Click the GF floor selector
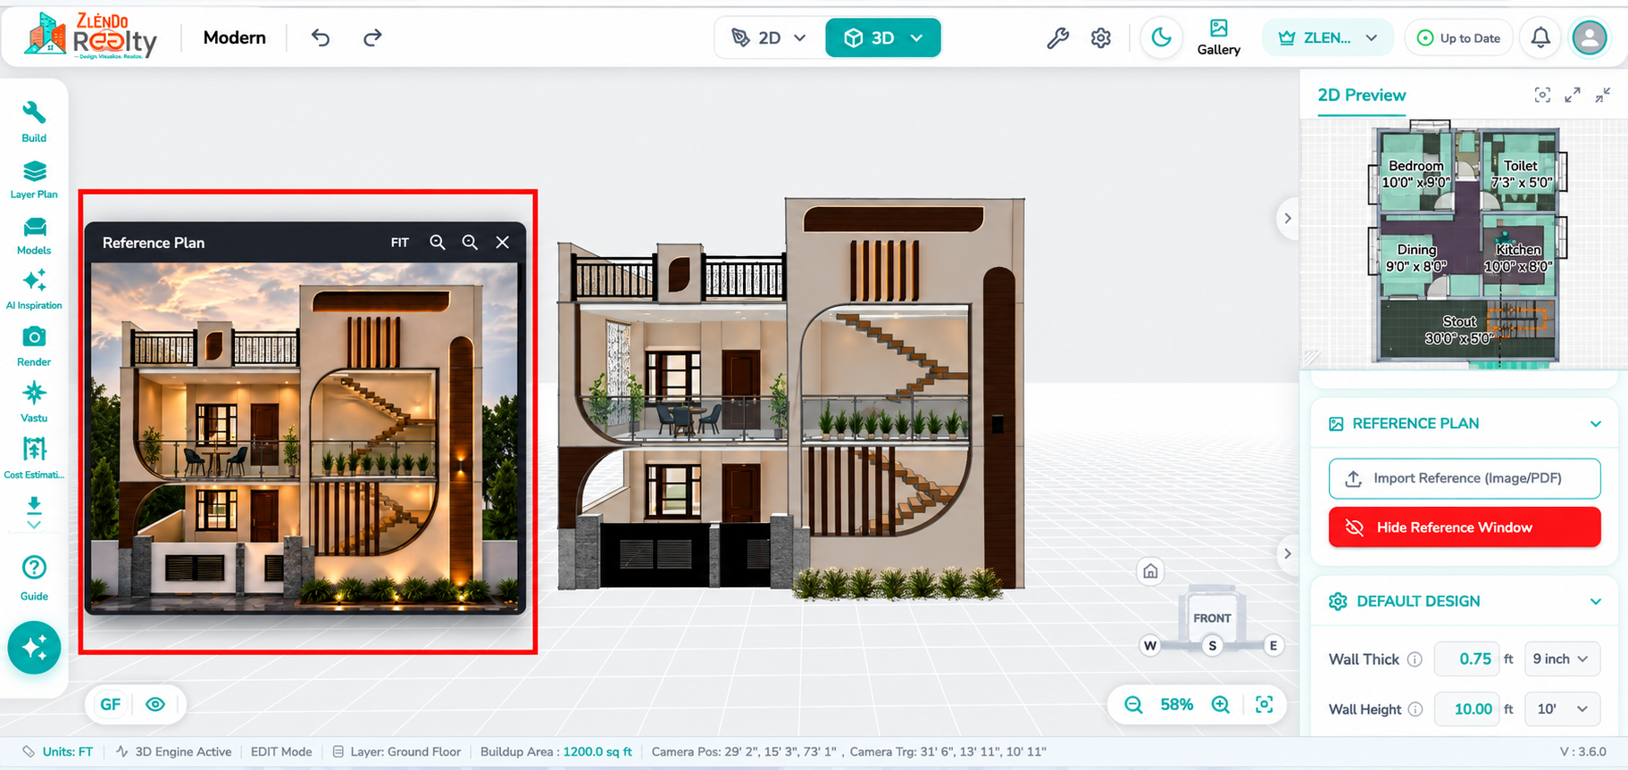 [110, 705]
